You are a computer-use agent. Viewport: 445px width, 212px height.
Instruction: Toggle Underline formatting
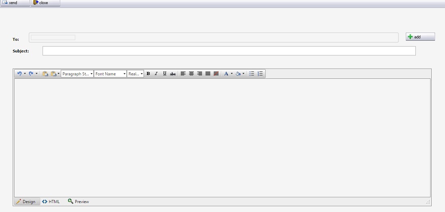[165, 73]
